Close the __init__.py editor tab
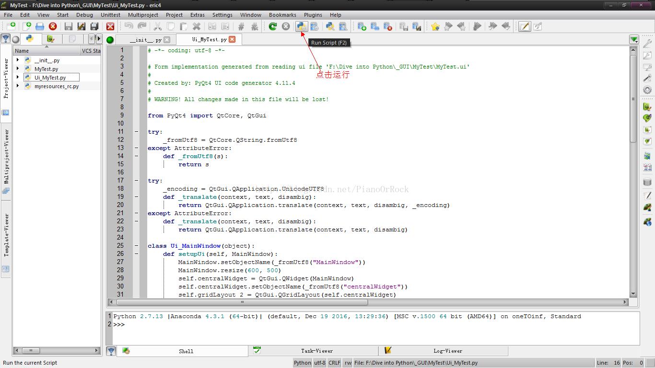655x368 pixels. (x=167, y=40)
